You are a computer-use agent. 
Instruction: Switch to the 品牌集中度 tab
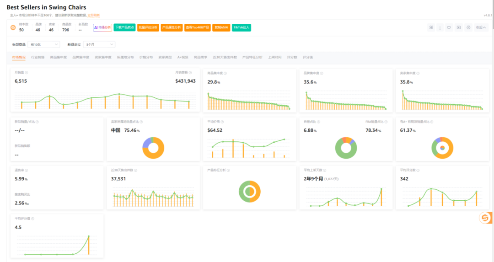click(81, 57)
